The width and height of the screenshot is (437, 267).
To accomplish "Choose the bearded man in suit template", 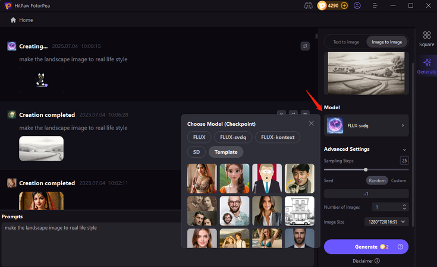I will pos(300,238).
